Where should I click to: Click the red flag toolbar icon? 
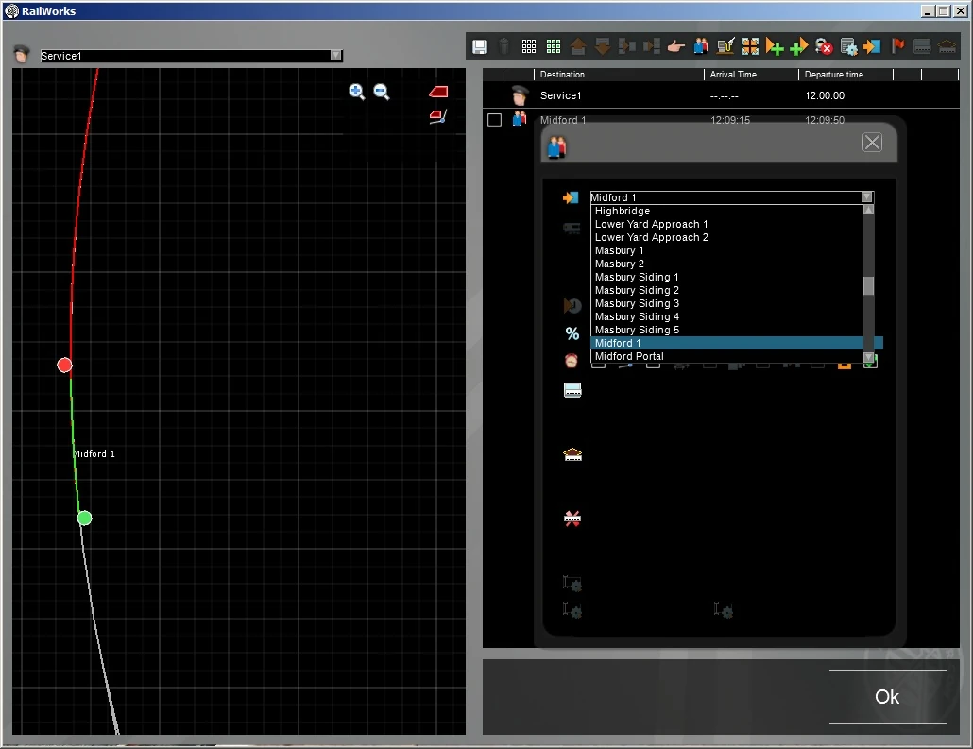[897, 46]
